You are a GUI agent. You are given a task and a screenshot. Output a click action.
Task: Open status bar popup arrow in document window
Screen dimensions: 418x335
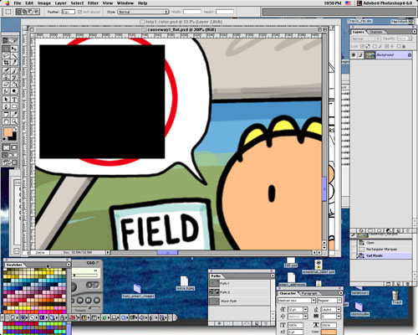[x=108, y=252]
